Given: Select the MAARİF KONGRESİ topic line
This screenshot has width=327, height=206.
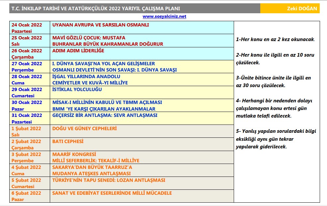Looking at the screenshot, I should pyautogui.click(x=74, y=154).
